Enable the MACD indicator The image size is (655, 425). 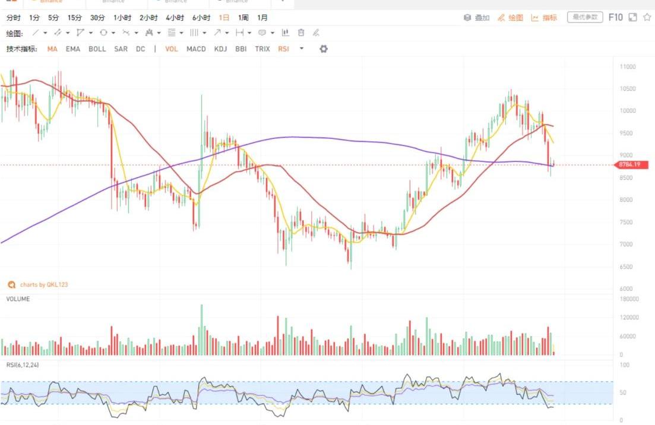(x=196, y=49)
